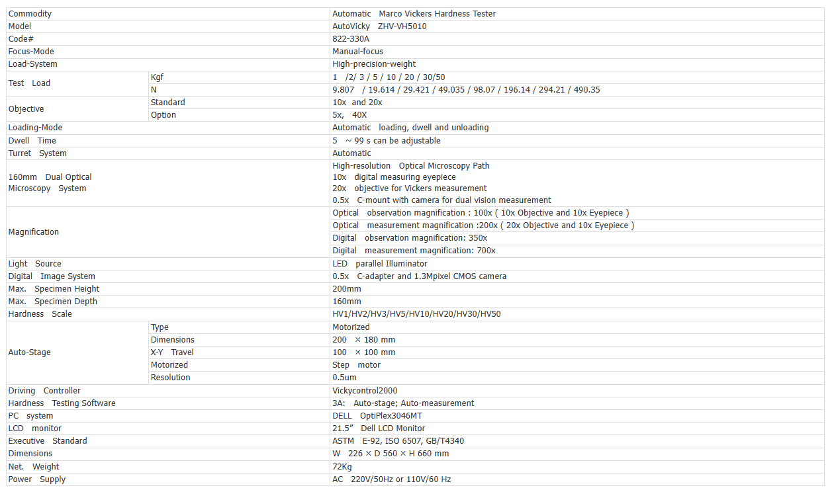
Task: Click the 'Kgf' sub-label under Test Load
Action: tap(157, 77)
